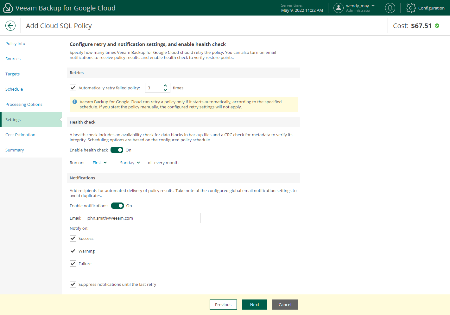
Task: Click the Previous button
Action: coord(223,305)
